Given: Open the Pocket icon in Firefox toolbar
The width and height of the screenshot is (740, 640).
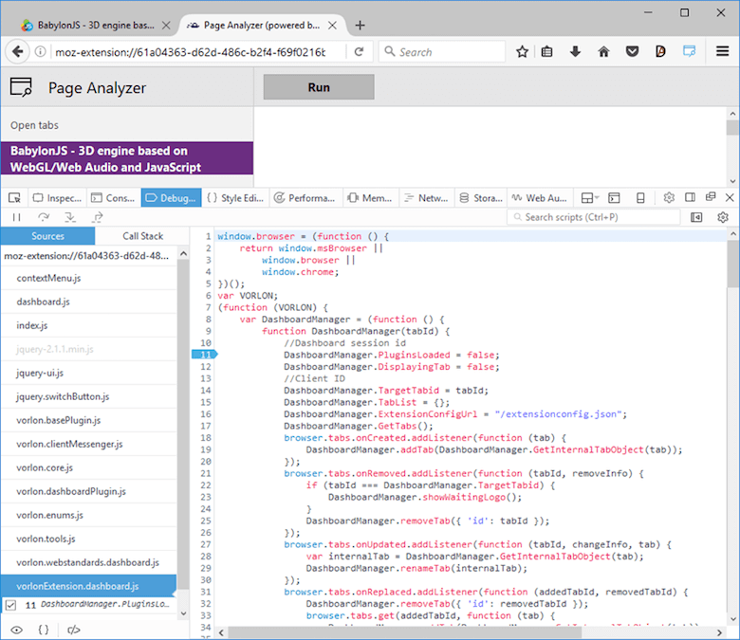Looking at the screenshot, I should tap(631, 52).
